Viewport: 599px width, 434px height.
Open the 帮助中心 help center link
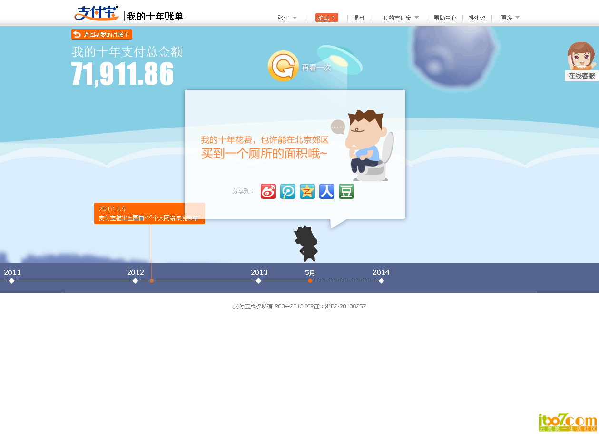(x=445, y=18)
